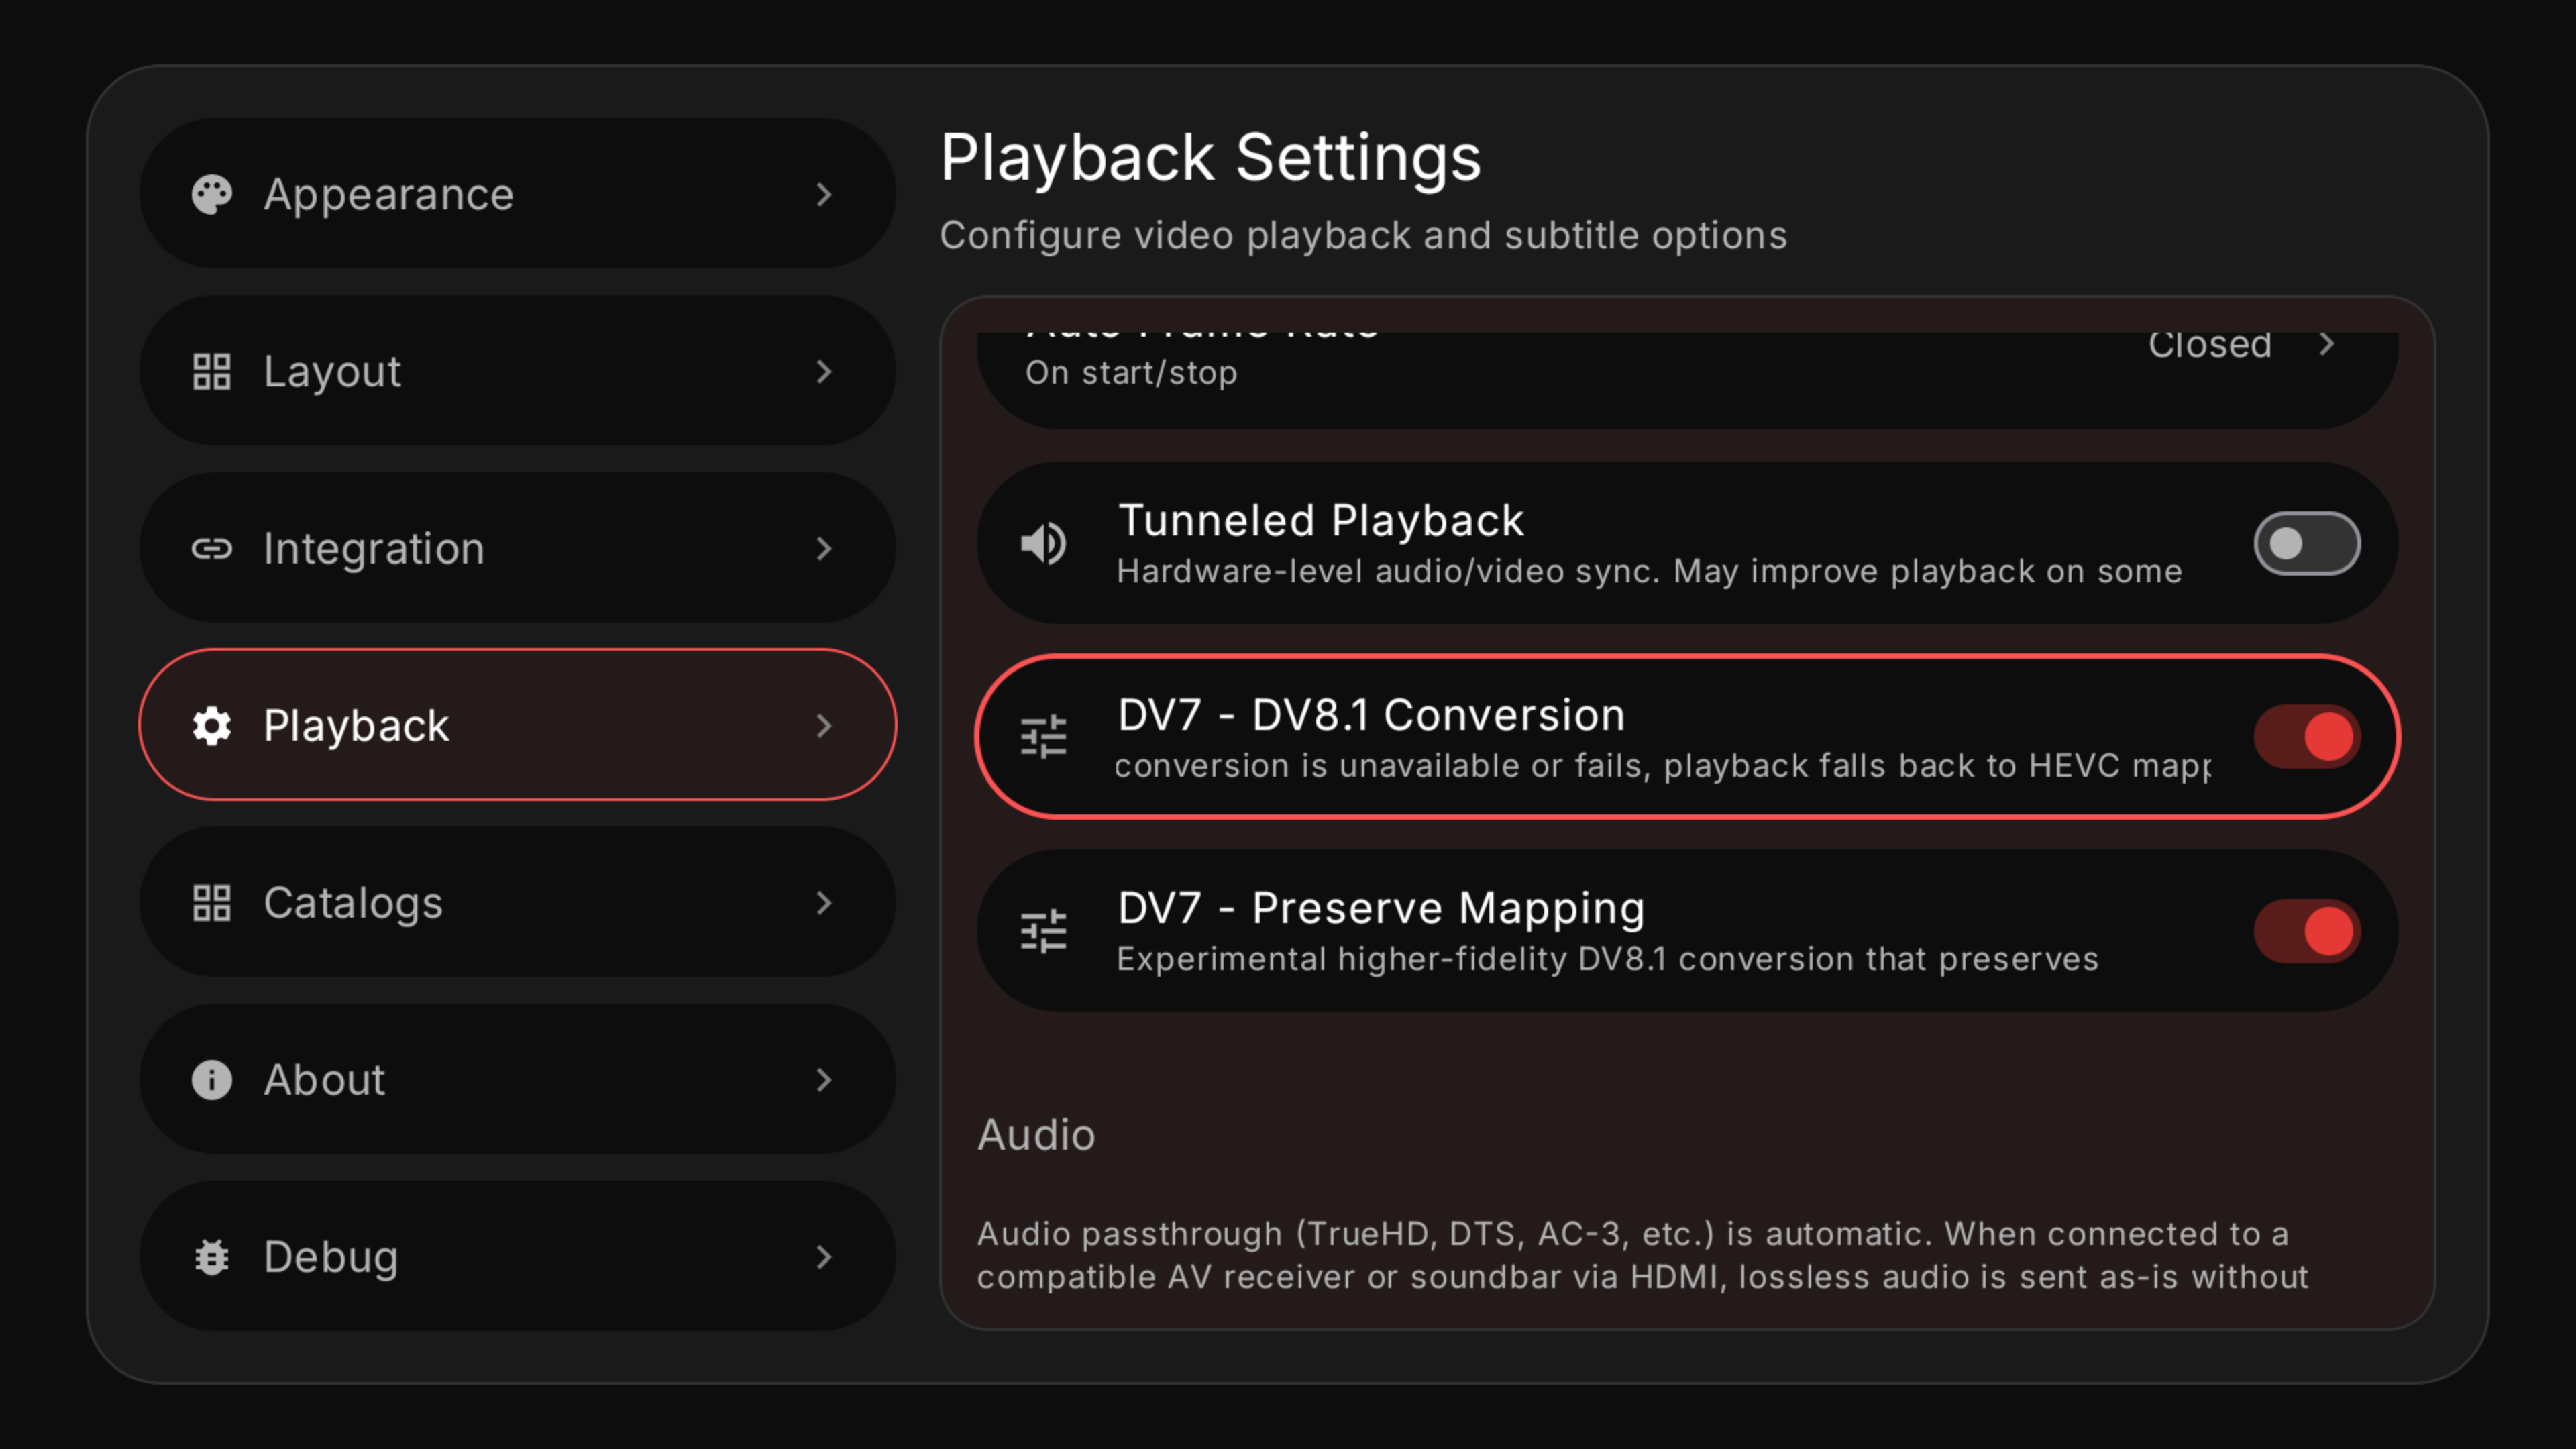Expand Appearance using its chevron arrow
Screen dimensions: 2576x1449
[823, 194]
